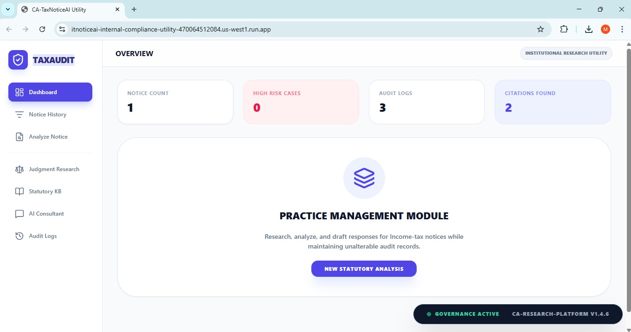Click the Institutional Research Utility badge
The image size is (631, 332).
[566, 53]
